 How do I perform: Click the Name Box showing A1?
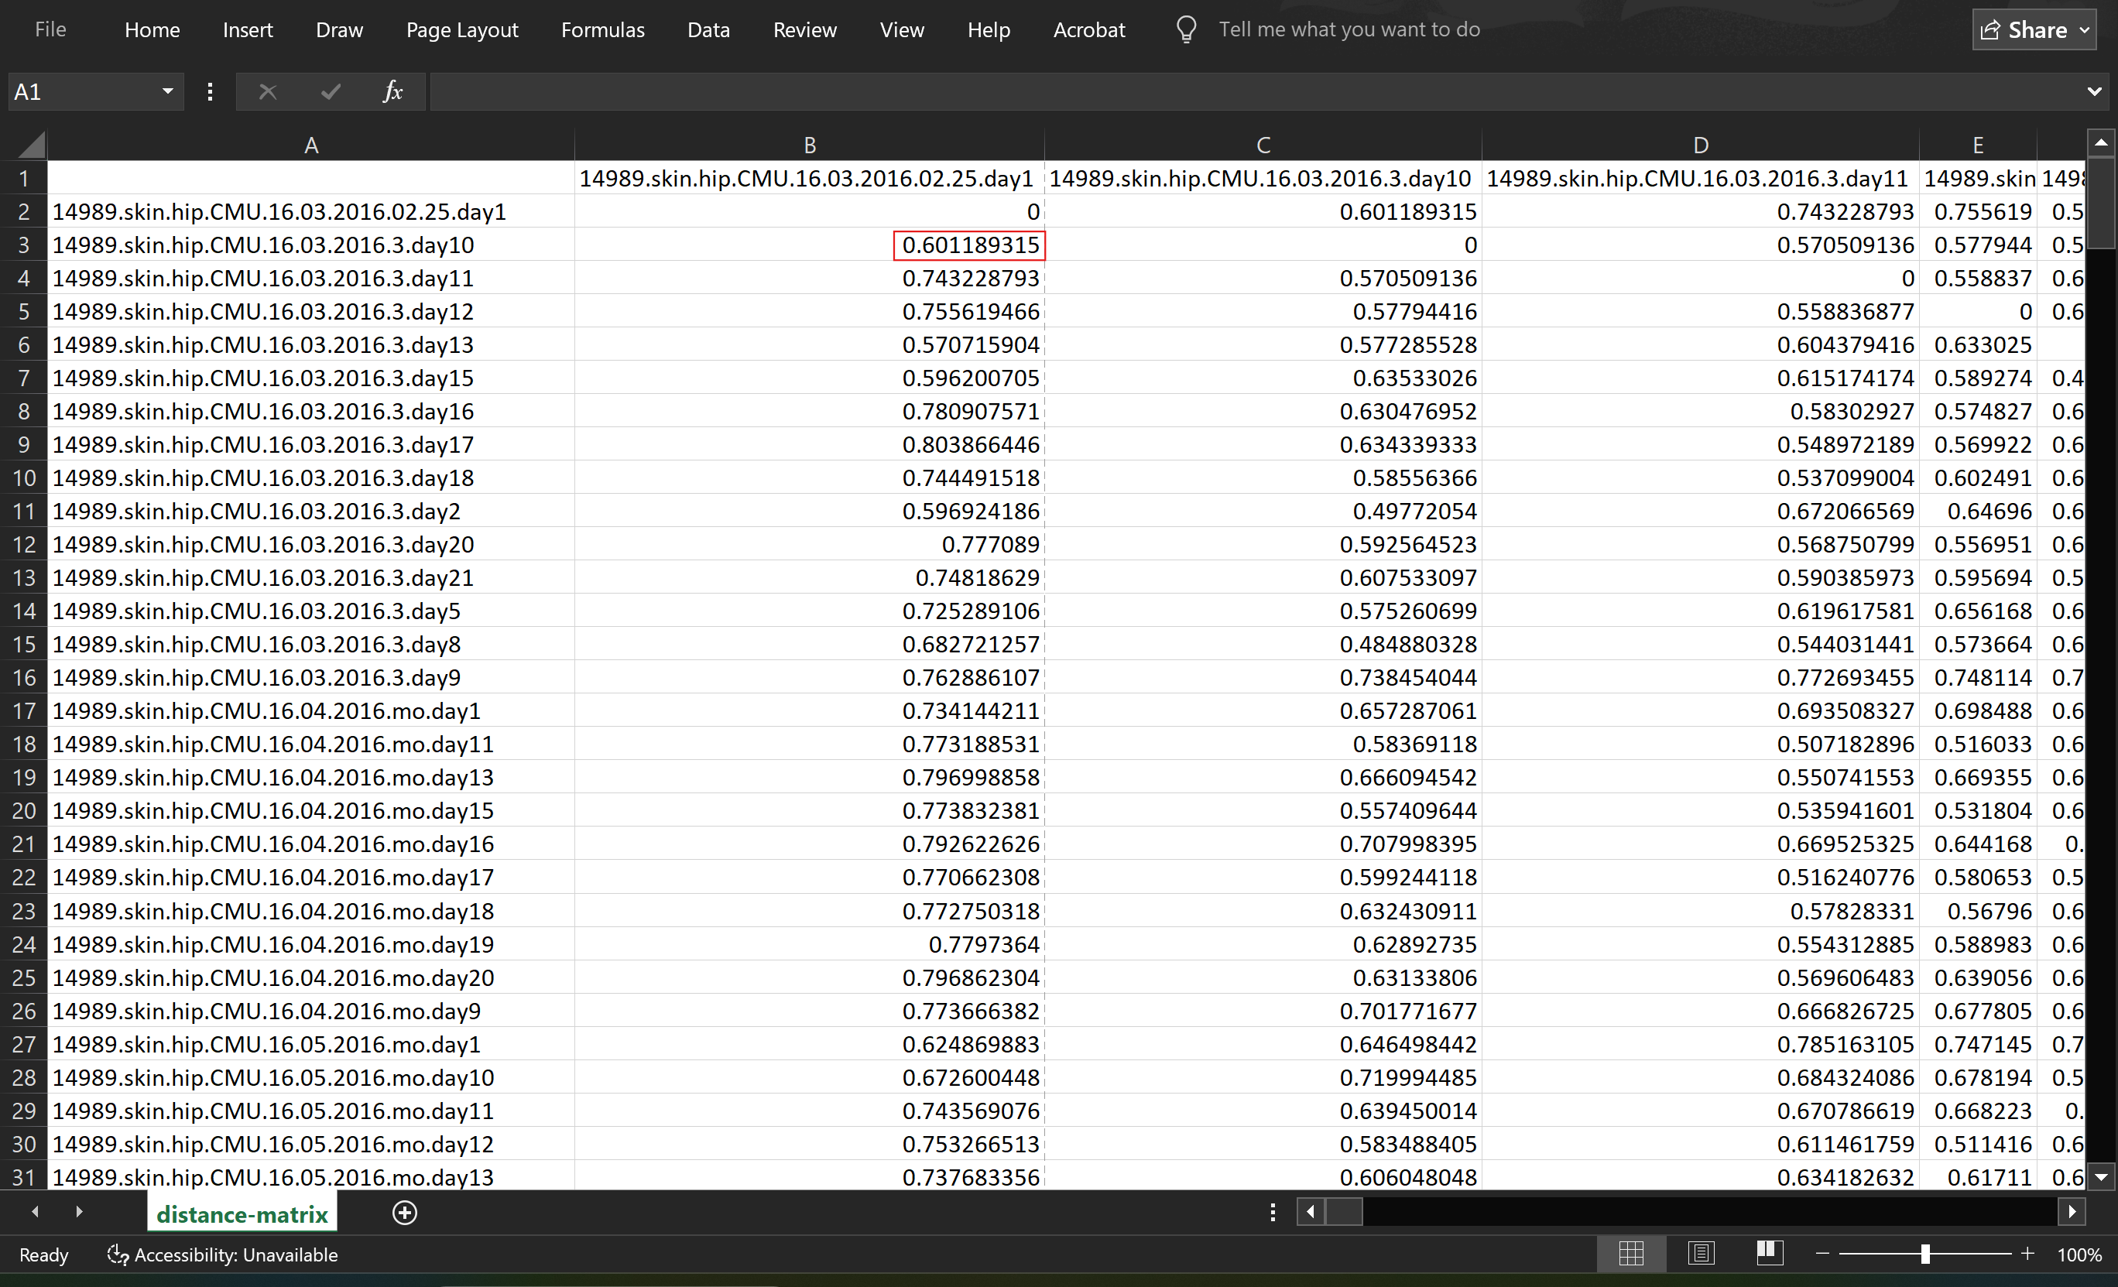pyautogui.click(x=81, y=91)
